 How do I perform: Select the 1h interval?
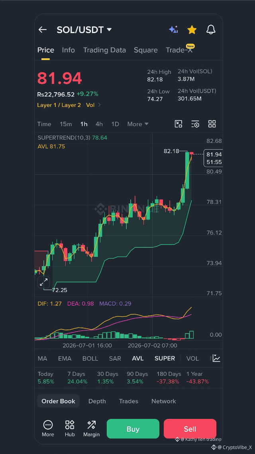click(x=84, y=124)
